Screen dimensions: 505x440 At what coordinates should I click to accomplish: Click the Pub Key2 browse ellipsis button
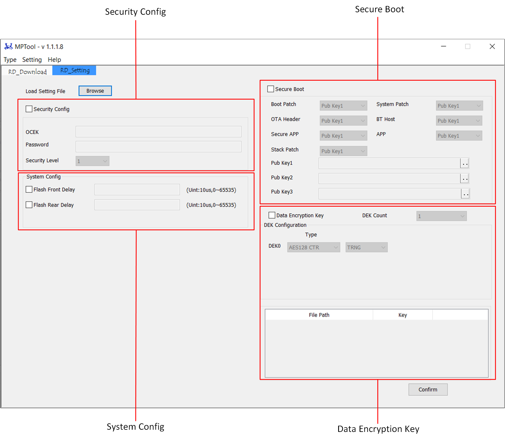(464, 179)
